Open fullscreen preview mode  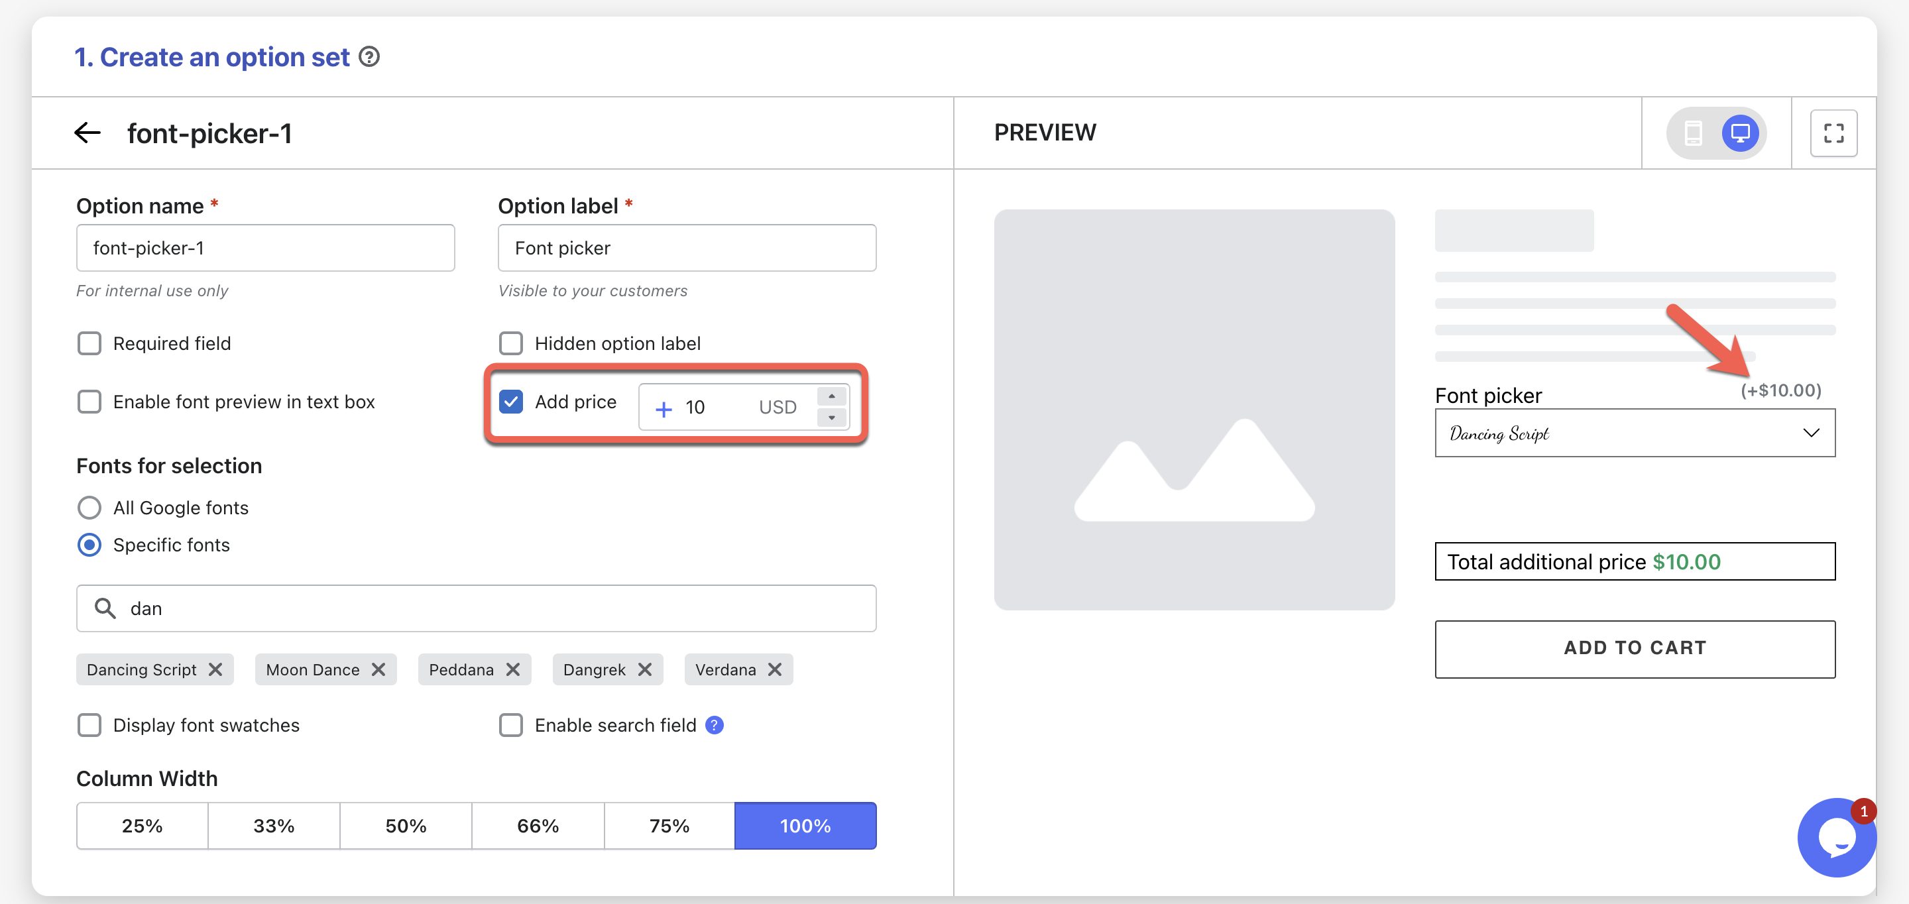[1833, 133]
